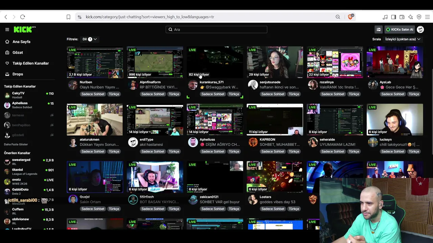Image resolution: width=433 pixels, height=243 pixels.
Task: Click the AysLab channel avatar
Action: pyautogui.click(x=373, y=85)
